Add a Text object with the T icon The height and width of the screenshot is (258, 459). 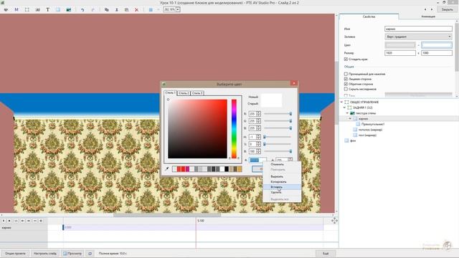48,9
